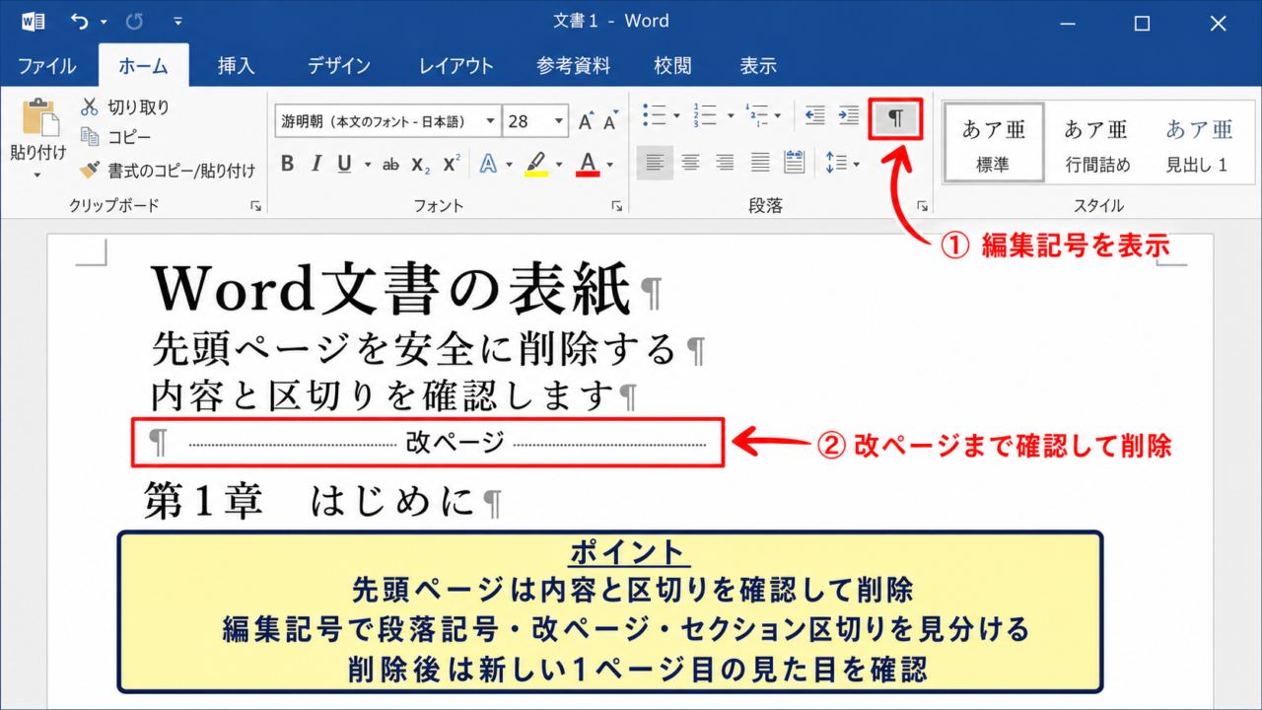This screenshot has height=710, width=1262.
Task: Open the ファイル tab
Action: click(46, 66)
